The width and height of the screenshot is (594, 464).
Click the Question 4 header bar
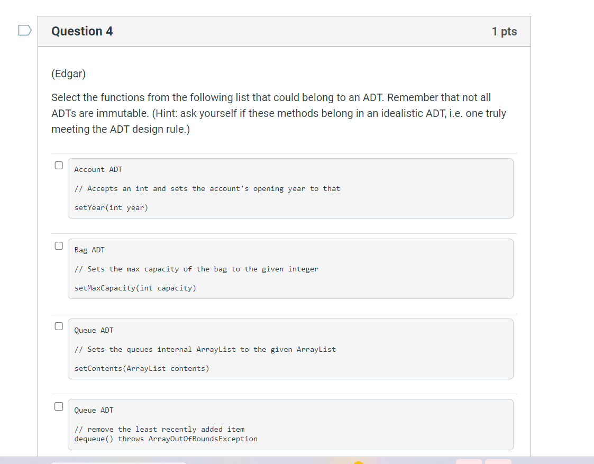point(284,31)
